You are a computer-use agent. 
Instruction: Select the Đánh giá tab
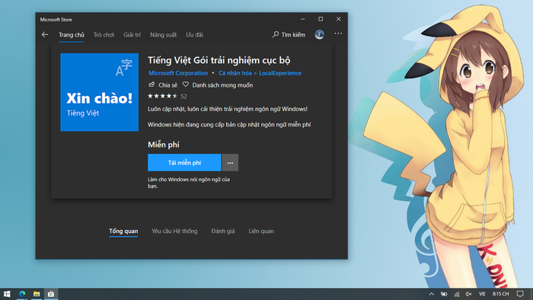(223, 231)
